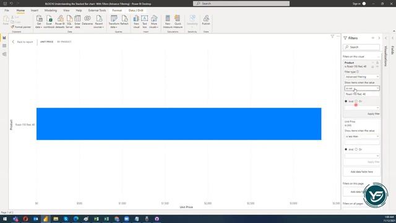Select Or option for Unit Price filter
Viewport: 396px width, 223px height.
(x=356, y=149)
